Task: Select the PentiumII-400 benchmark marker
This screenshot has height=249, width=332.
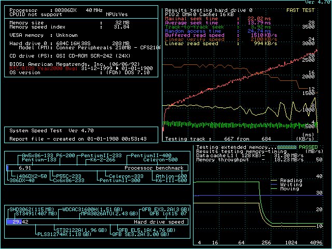Action: point(150,156)
